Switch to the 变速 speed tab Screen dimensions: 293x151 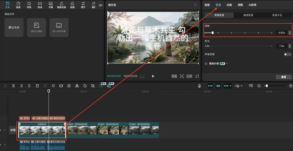218,5
